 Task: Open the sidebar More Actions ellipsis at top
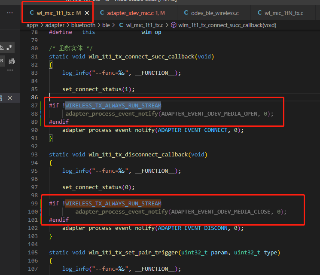point(10,13)
